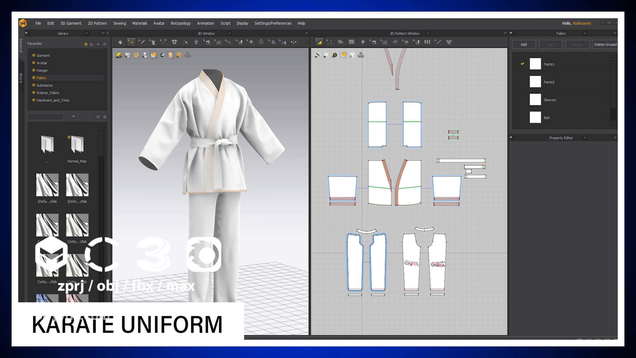This screenshot has width=636, height=358.
Task: Select the Select/Move tool in 3D toolbar
Action: coord(131,42)
